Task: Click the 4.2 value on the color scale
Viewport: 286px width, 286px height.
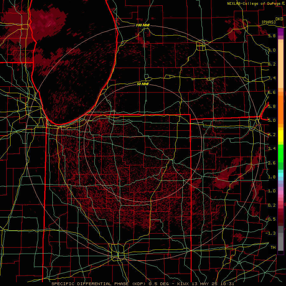Action: [x=272, y=135]
